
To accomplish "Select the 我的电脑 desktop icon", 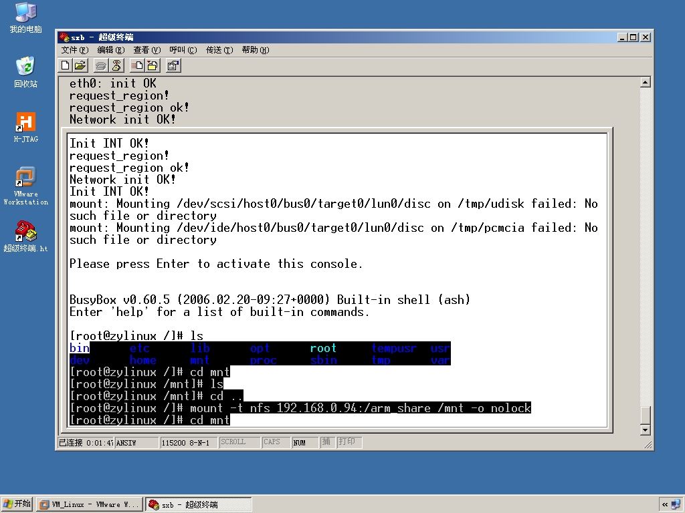I will pyautogui.click(x=26, y=18).
